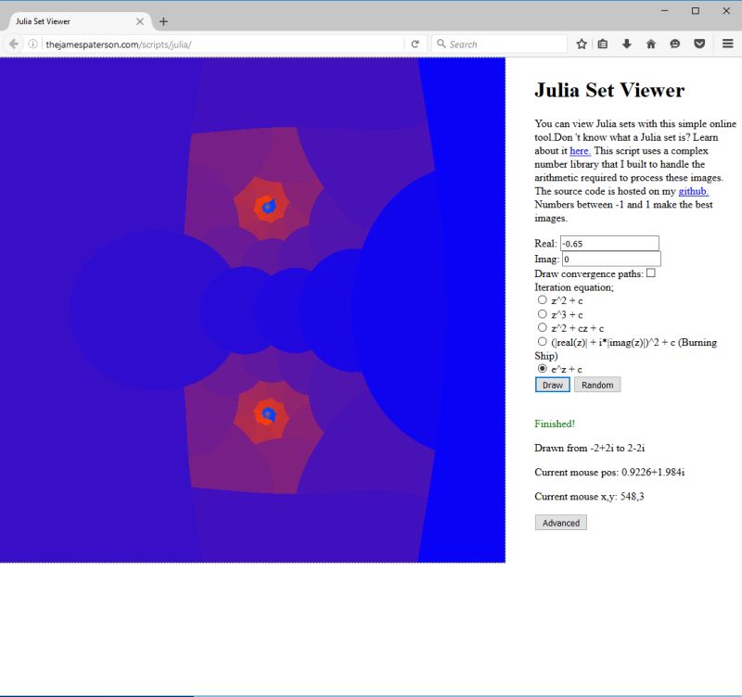Click the Draw button
The width and height of the screenshot is (742, 697).
click(552, 385)
